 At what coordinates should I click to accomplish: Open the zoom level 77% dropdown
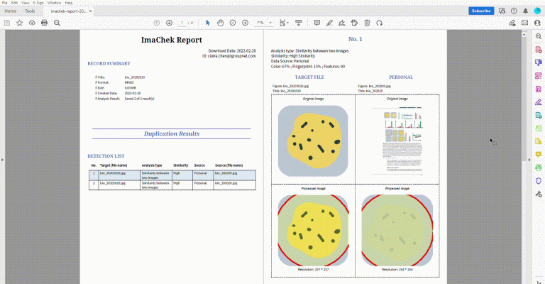point(264,23)
